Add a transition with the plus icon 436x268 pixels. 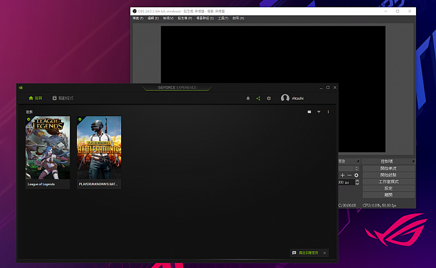click(343, 175)
